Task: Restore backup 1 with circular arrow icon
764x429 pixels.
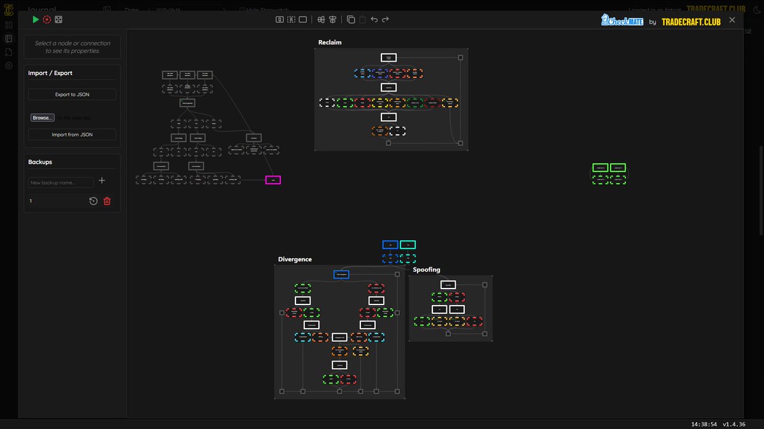Action: click(93, 201)
